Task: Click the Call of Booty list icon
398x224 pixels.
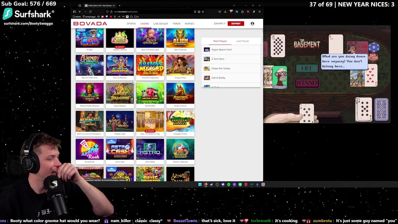Action: [x=207, y=78]
